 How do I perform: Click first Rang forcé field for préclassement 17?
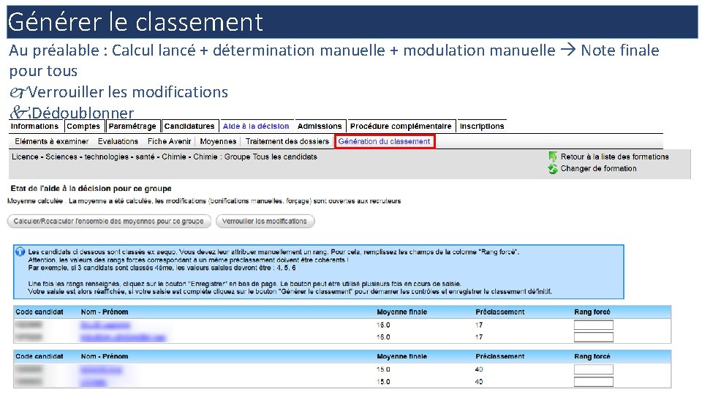coord(594,325)
